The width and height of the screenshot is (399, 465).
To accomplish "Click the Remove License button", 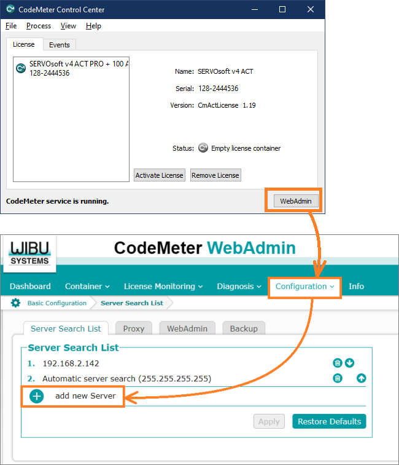I will coord(215,175).
